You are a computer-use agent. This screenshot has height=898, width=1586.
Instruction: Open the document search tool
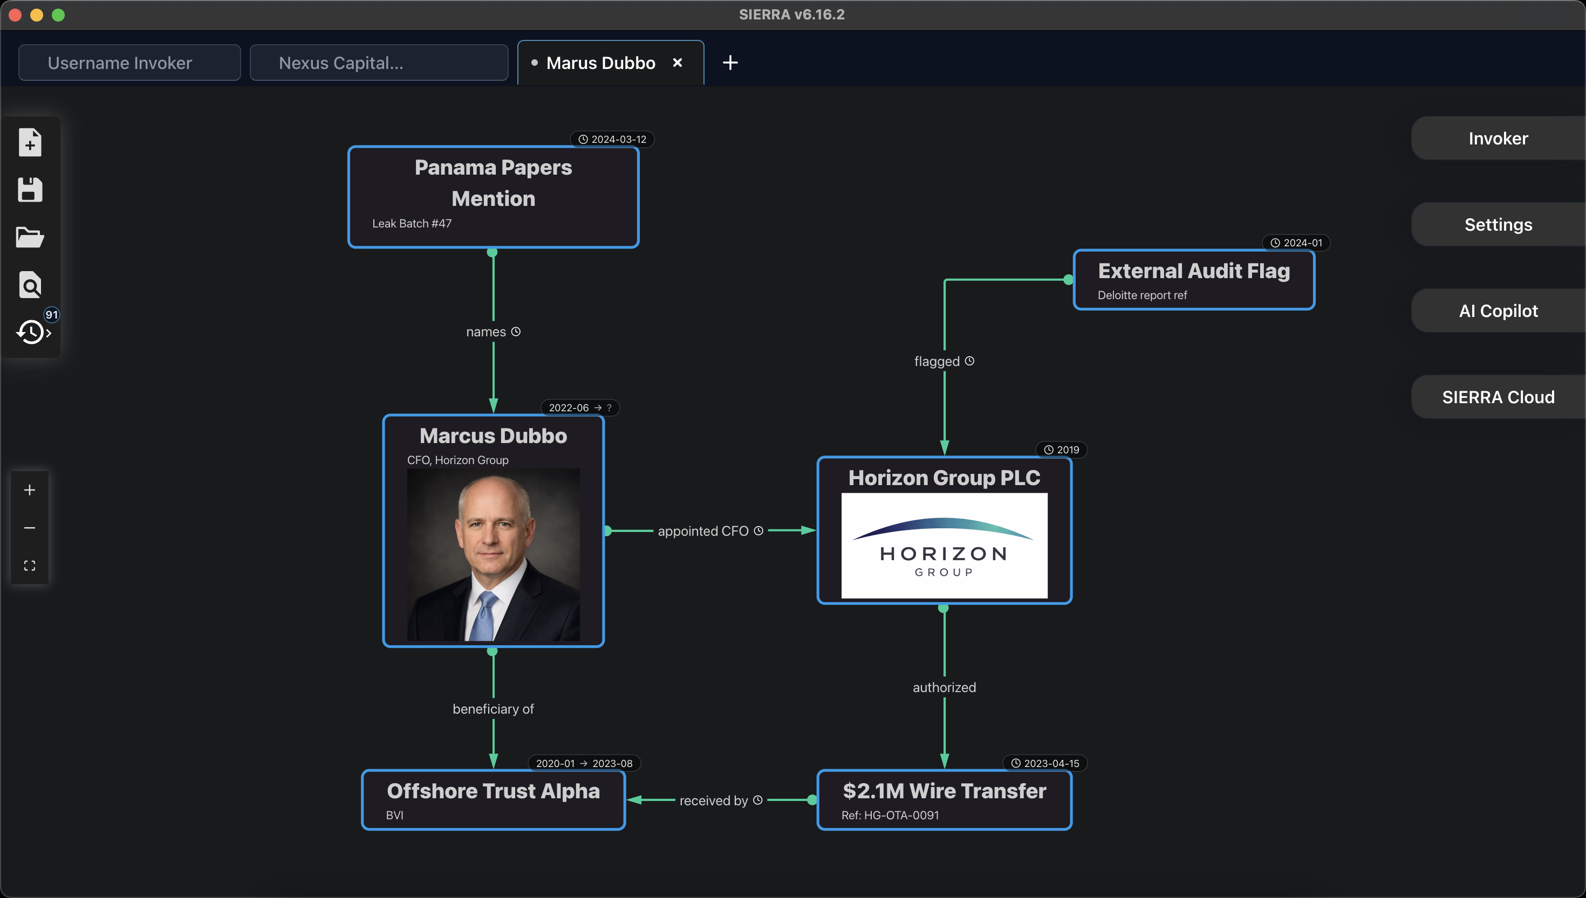click(30, 284)
